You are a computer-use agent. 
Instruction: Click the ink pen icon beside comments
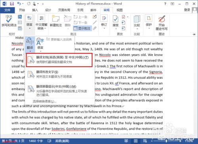coord(95,17)
